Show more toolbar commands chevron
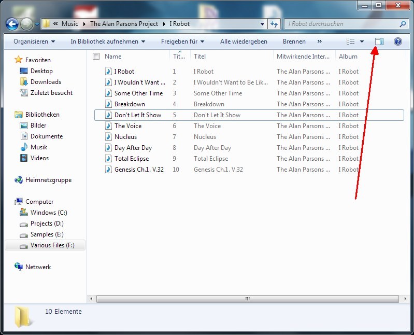 320,41
